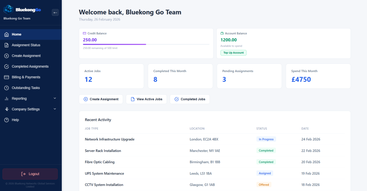Click the View Active Jobs button
Screen dimensions: 367x191
pos(146,99)
